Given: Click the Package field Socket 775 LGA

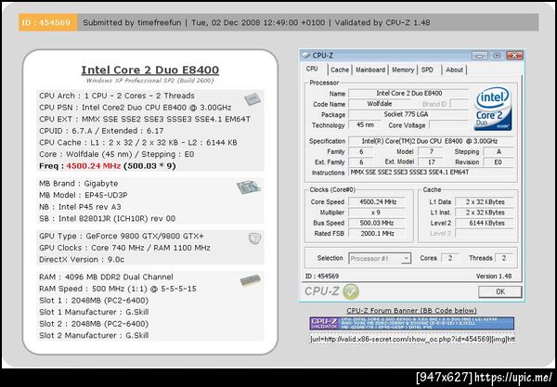Looking at the screenshot, I should pos(408,114).
